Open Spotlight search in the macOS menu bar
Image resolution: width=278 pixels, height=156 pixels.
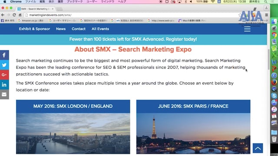point(265,2)
